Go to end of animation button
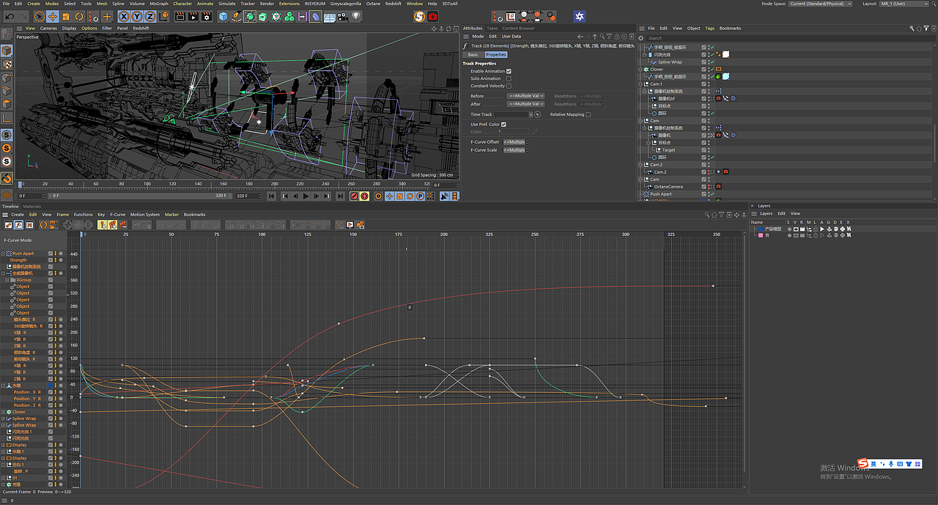The width and height of the screenshot is (938, 505). tap(340, 196)
